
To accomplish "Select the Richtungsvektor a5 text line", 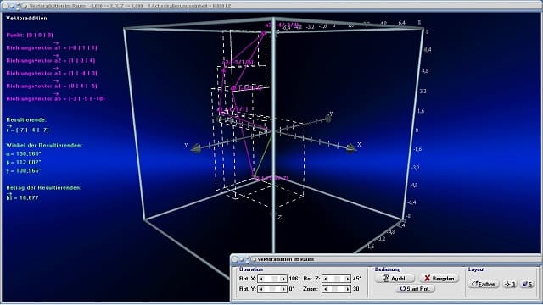I will 56,98.
